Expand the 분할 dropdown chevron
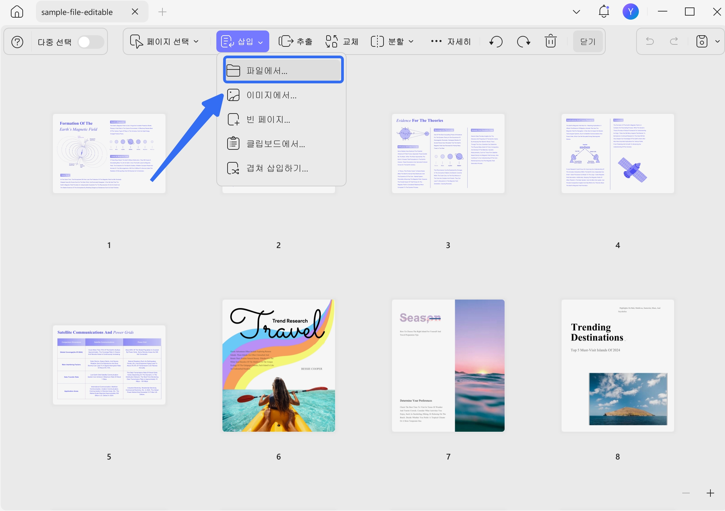725x511 pixels. 411,42
